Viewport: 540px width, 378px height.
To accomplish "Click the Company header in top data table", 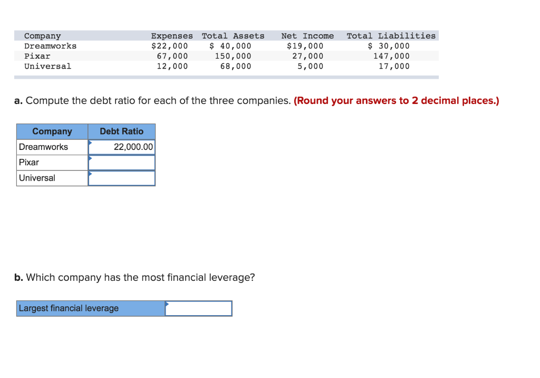I will tap(43, 36).
